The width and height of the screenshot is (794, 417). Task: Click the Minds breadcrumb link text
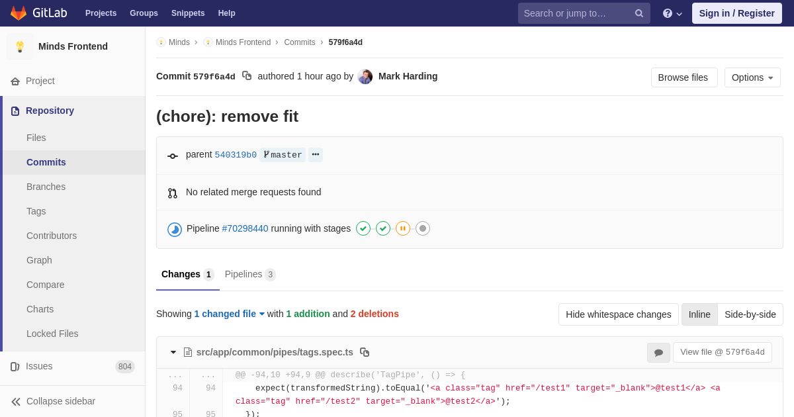[x=179, y=42]
